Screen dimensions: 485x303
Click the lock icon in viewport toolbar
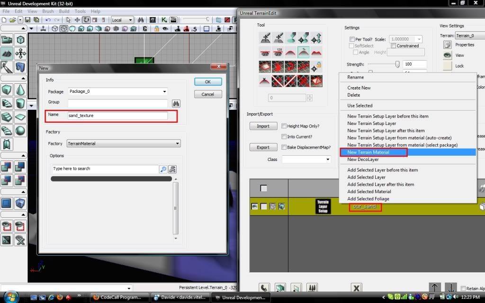click(x=156, y=29)
